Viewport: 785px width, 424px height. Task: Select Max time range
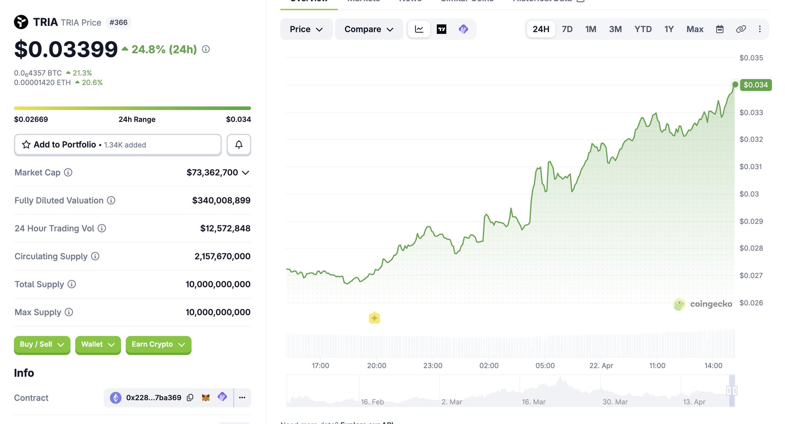(x=695, y=29)
